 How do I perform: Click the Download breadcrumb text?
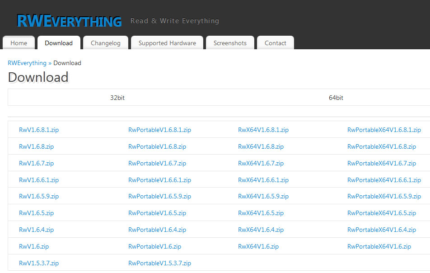click(x=67, y=63)
